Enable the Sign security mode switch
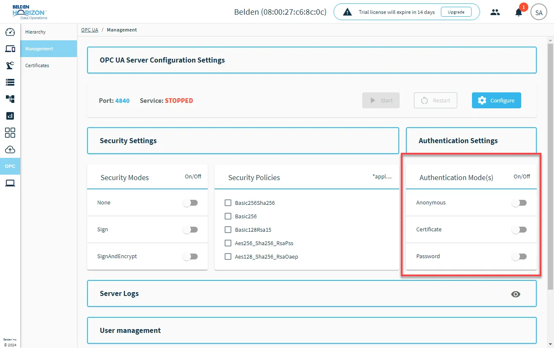The image size is (554, 348). coord(190,230)
